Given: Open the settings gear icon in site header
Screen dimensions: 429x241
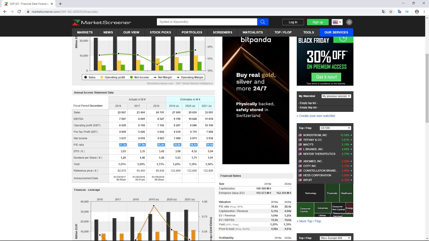Looking at the screenshot, I should click(x=349, y=22).
